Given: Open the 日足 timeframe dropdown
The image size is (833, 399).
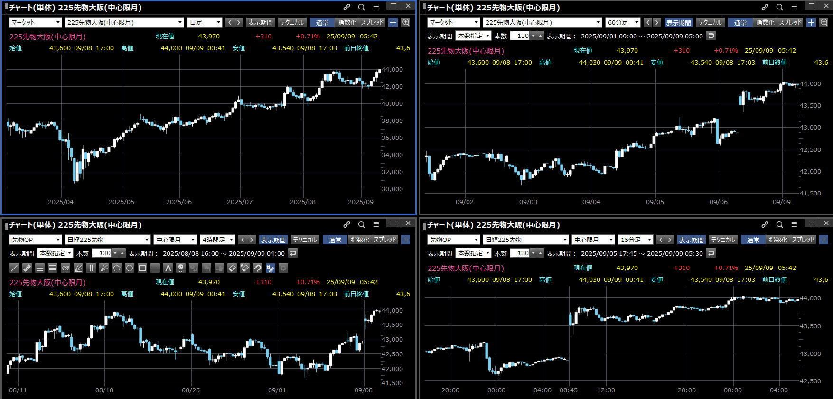Looking at the screenshot, I should 205,22.
